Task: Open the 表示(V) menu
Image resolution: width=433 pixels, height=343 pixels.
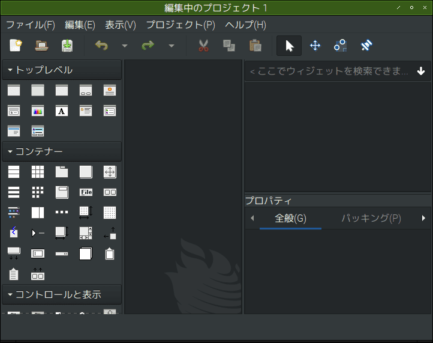Action: 121,25
